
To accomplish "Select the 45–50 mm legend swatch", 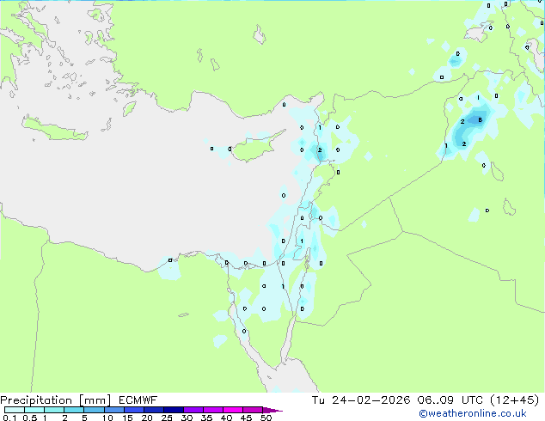I will 253,410.
